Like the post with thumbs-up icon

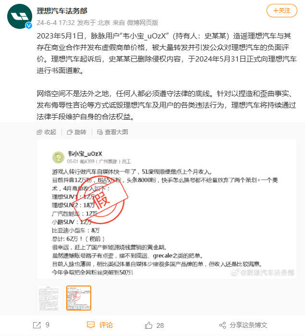[148, 325]
